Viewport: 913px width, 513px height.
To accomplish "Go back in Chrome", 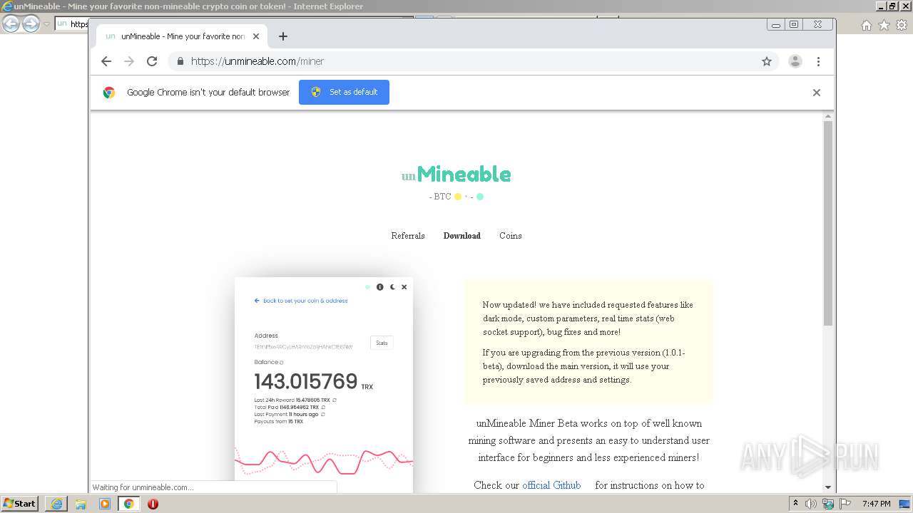I will click(x=106, y=61).
